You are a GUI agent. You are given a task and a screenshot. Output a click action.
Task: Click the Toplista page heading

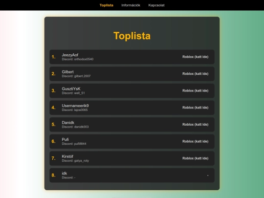pyautogui.click(x=132, y=36)
